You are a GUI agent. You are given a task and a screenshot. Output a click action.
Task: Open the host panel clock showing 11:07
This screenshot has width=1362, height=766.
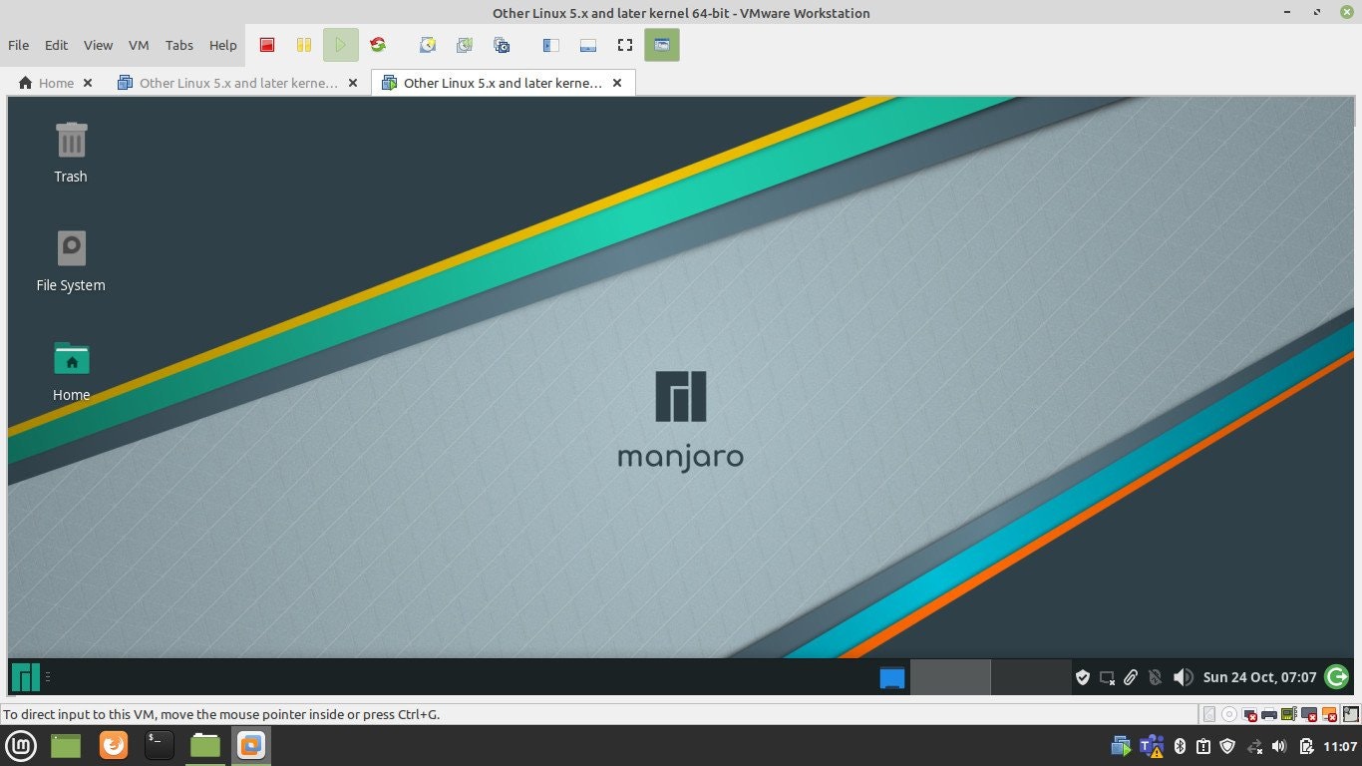[x=1340, y=746]
